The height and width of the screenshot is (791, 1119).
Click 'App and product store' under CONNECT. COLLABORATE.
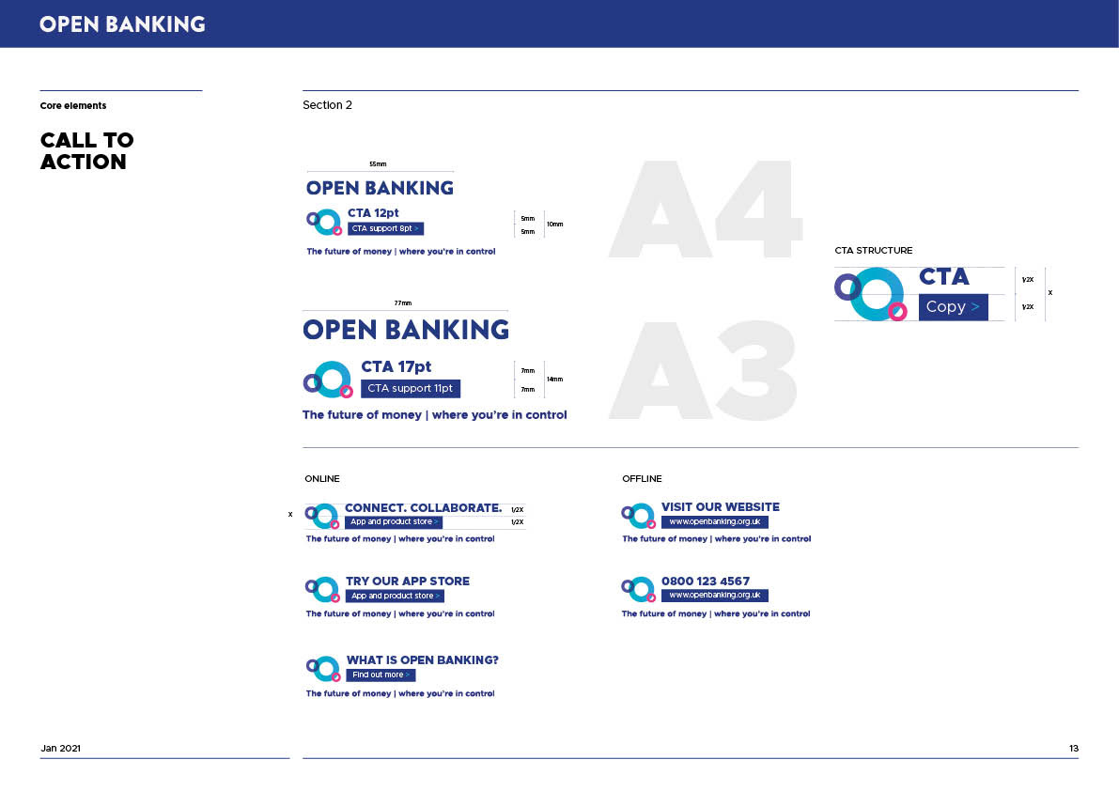(394, 522)
